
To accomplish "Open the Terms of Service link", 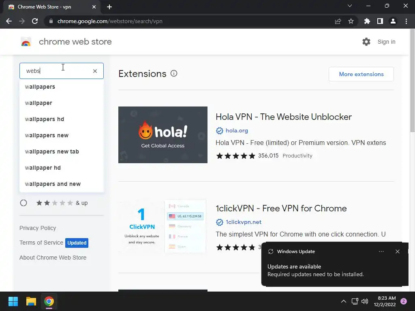I will pyautogui.click(x=41, y=243).
